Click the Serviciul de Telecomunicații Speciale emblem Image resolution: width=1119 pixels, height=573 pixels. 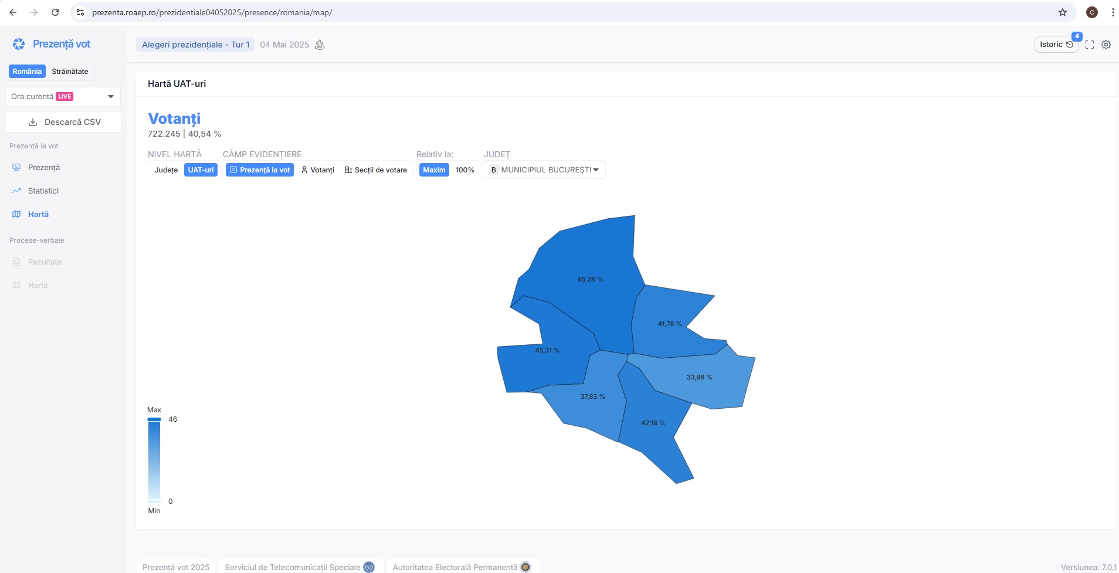pos(369,567)
